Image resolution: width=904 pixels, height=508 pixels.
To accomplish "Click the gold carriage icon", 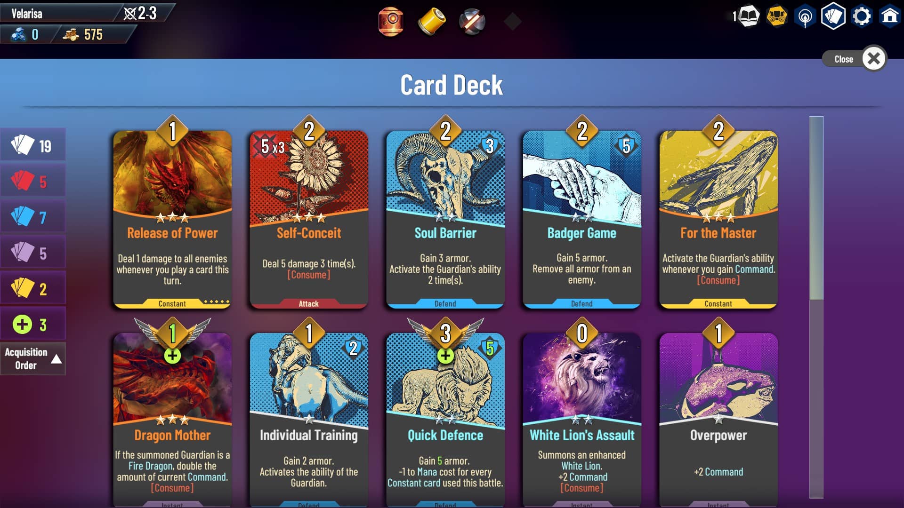I will (x=777, y=17).
